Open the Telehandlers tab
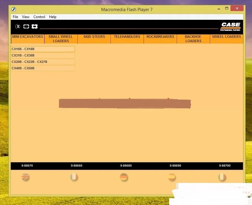252x205 pixels. click(127, 39)
